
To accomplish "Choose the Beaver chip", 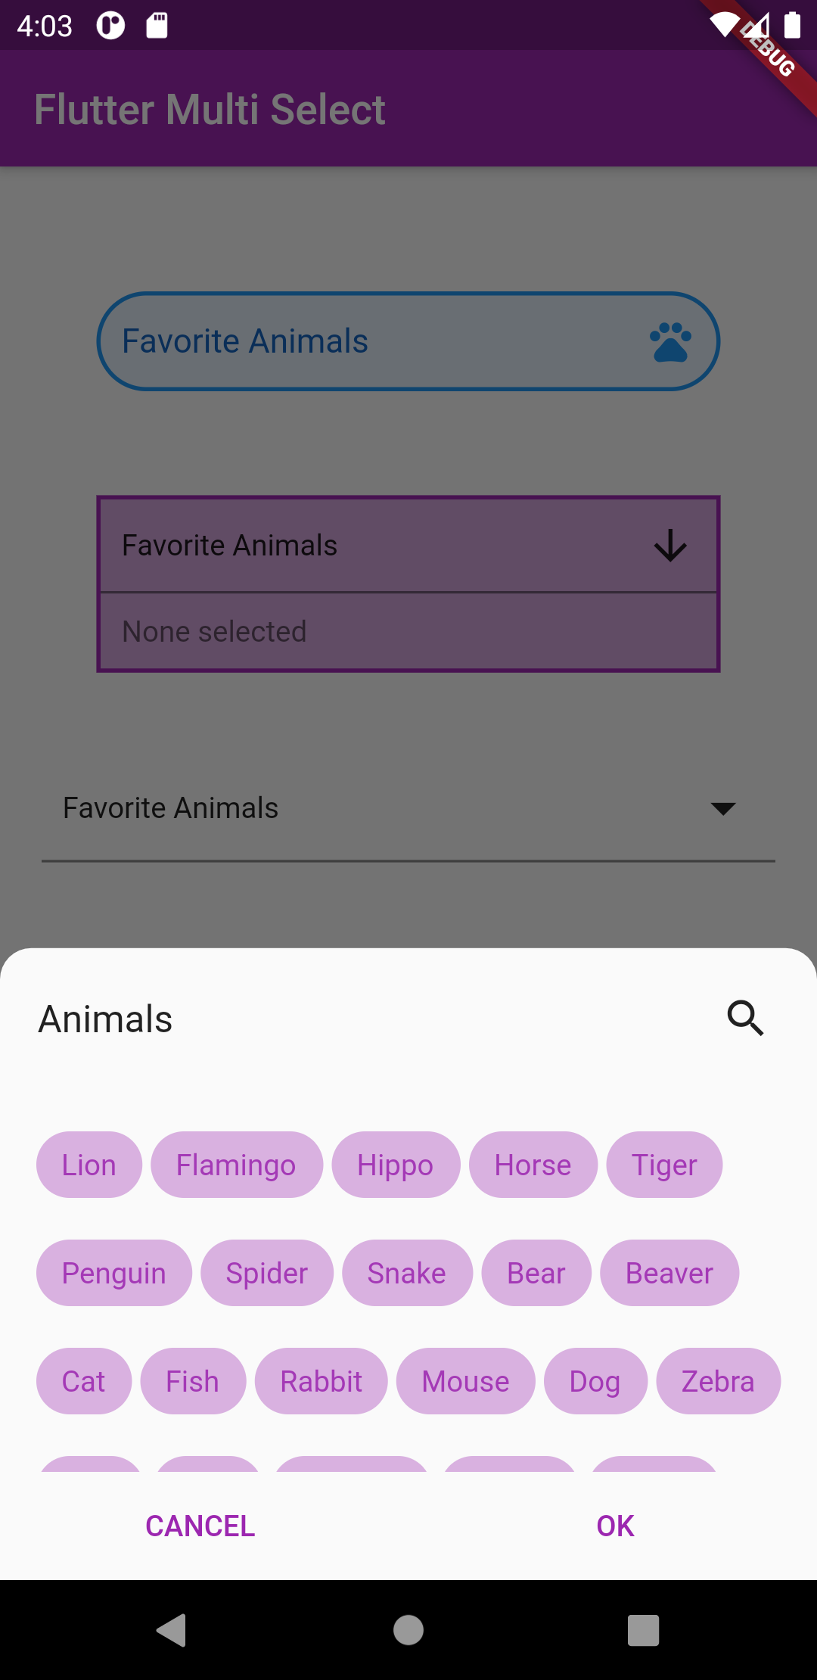I will point(669,1273).
